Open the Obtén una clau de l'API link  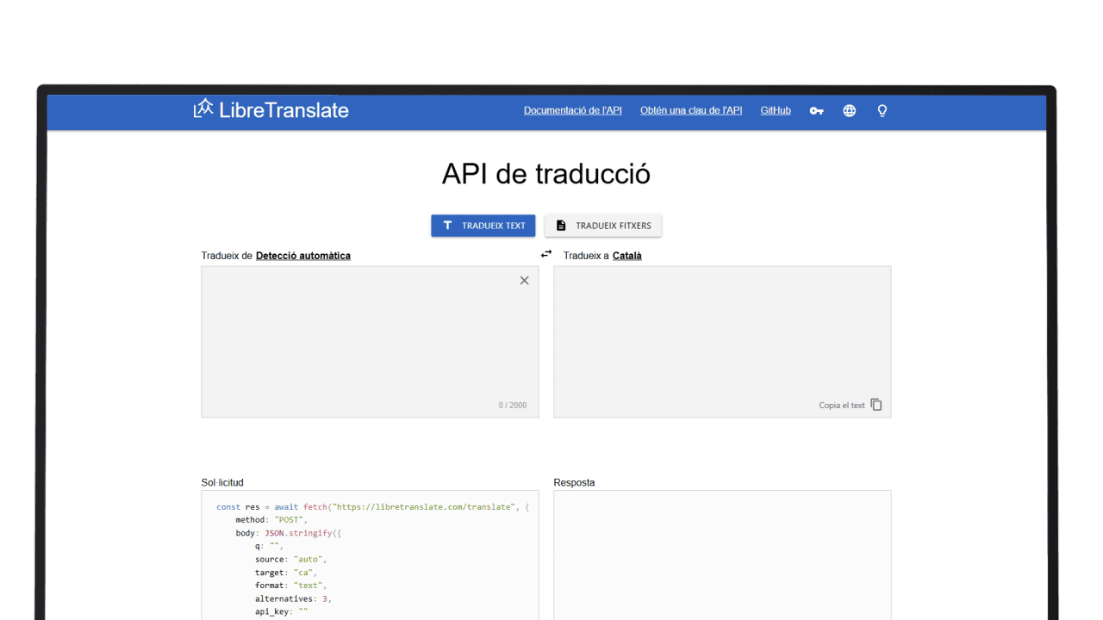pos(690,111)
